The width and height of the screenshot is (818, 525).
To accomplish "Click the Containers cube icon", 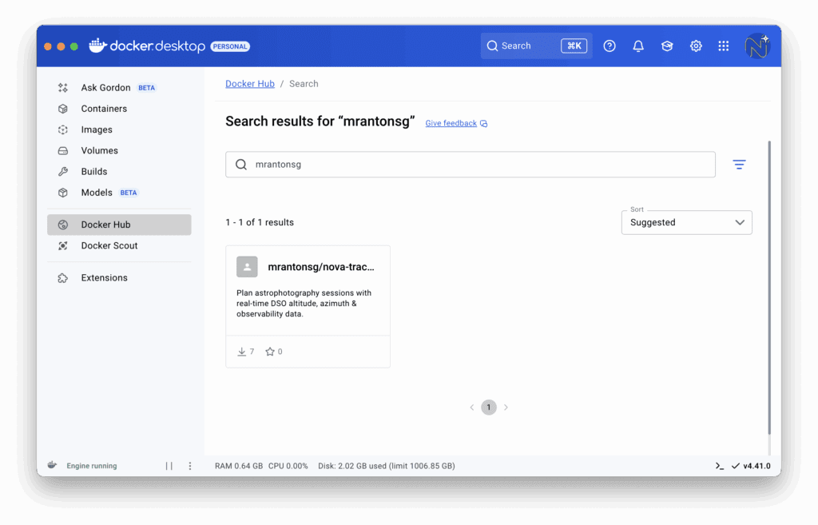I will coord(62,109).
